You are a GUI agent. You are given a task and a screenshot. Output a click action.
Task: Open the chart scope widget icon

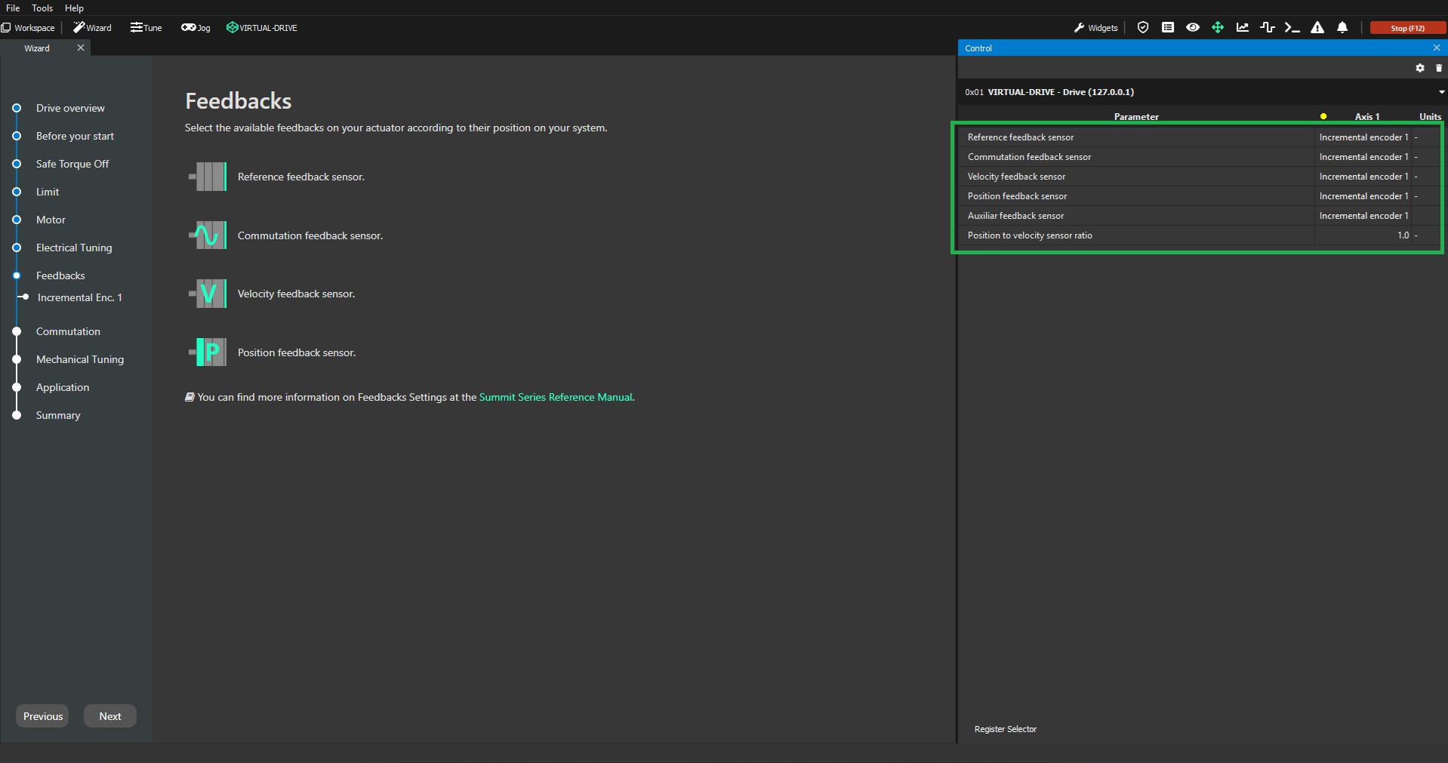(x=1243, y=28)
